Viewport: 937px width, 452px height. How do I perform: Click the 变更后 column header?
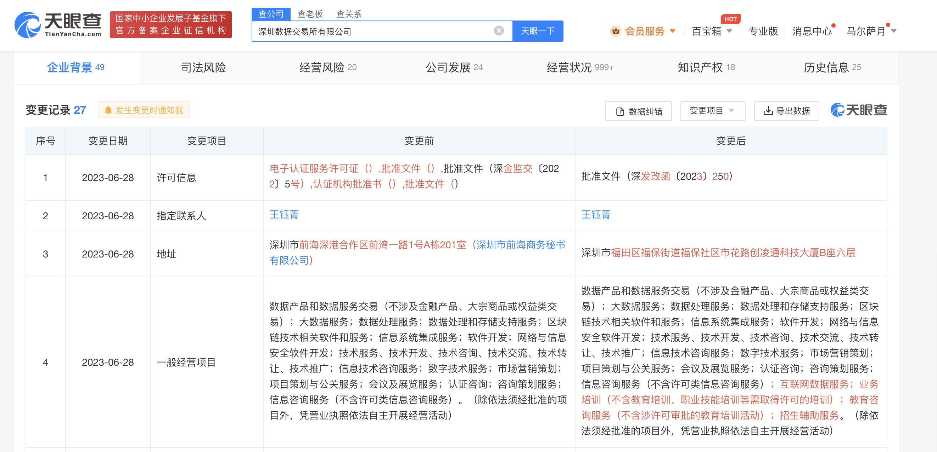point(731,141)
